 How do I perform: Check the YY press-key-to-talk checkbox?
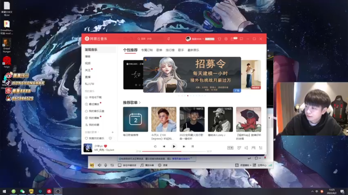[x=120, y=165]
